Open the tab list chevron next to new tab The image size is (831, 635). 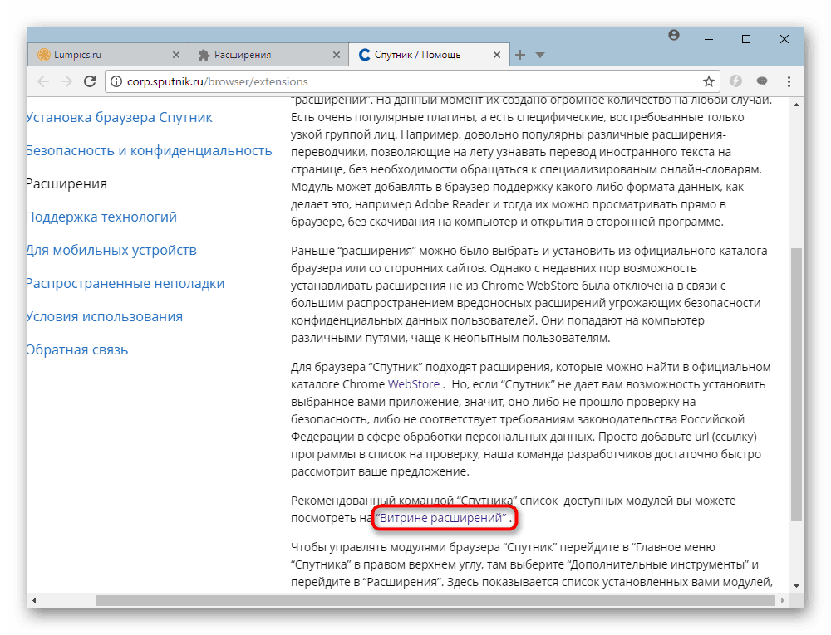point(541,54)
